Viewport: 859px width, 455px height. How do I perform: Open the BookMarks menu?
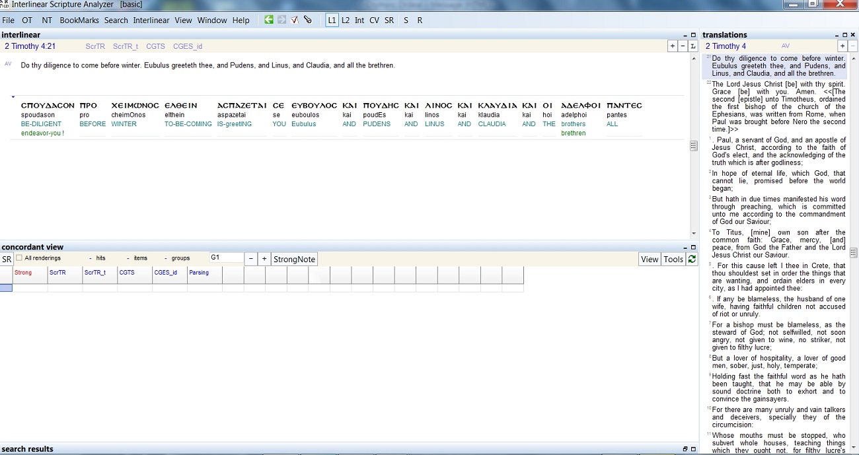tap(79, 20)
